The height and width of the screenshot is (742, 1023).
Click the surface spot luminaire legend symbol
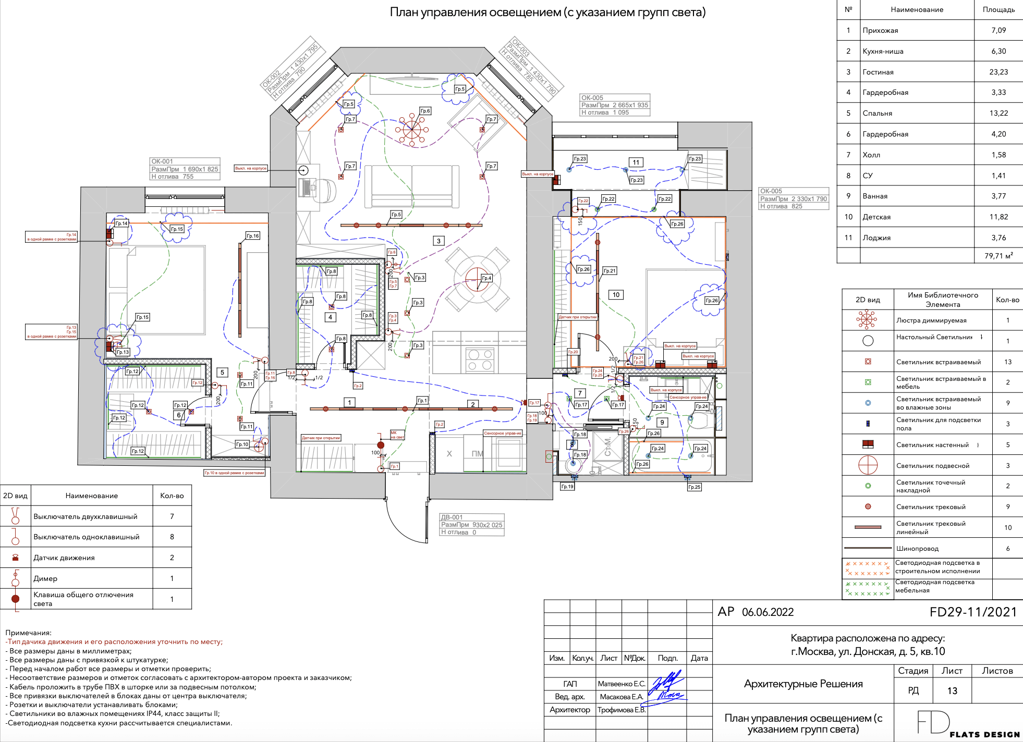868,486
